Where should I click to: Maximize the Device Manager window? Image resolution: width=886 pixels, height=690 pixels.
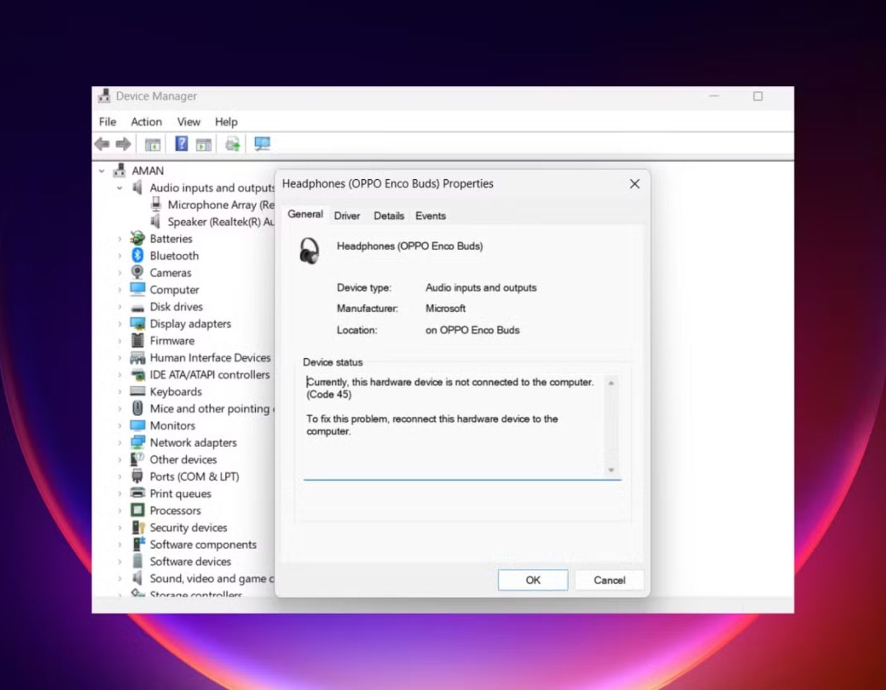point(758,96)
